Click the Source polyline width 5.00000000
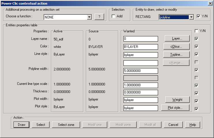The height and width of the screenshot is (138, 214). (x=97, y=69)
